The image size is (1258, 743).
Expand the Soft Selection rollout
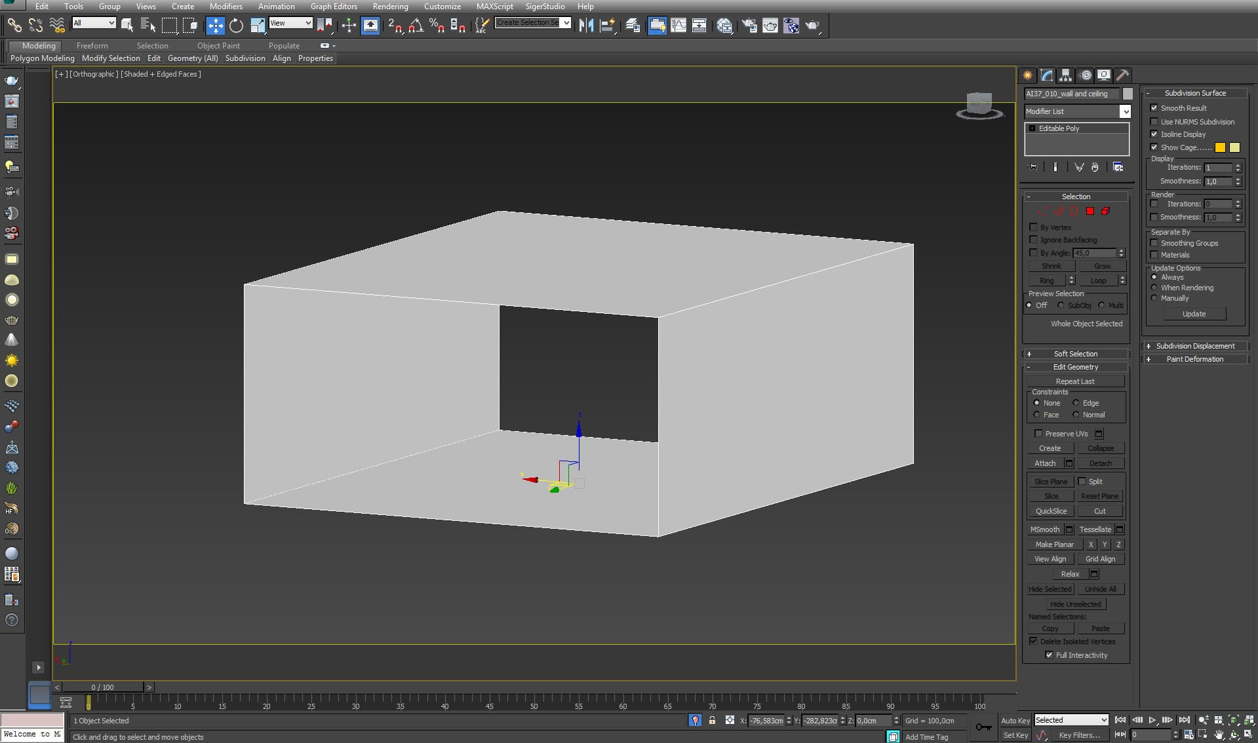(x=1075, y=354)
